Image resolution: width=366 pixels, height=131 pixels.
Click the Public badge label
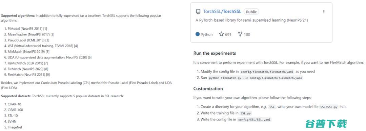coord(251,11)
